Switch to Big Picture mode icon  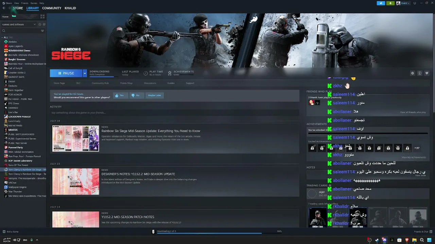pos(415,3)
